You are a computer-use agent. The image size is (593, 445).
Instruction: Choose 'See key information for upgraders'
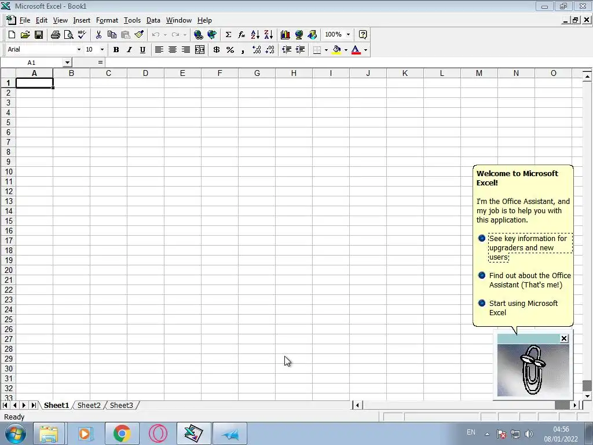point(530,248)
